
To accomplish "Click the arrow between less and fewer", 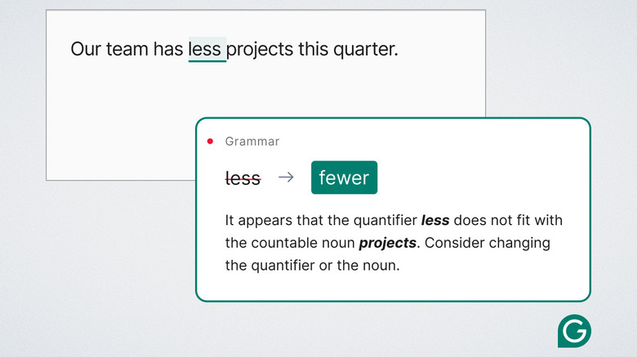I will 286,178.
